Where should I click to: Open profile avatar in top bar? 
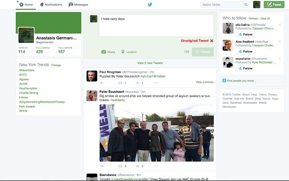click(256, 5)
